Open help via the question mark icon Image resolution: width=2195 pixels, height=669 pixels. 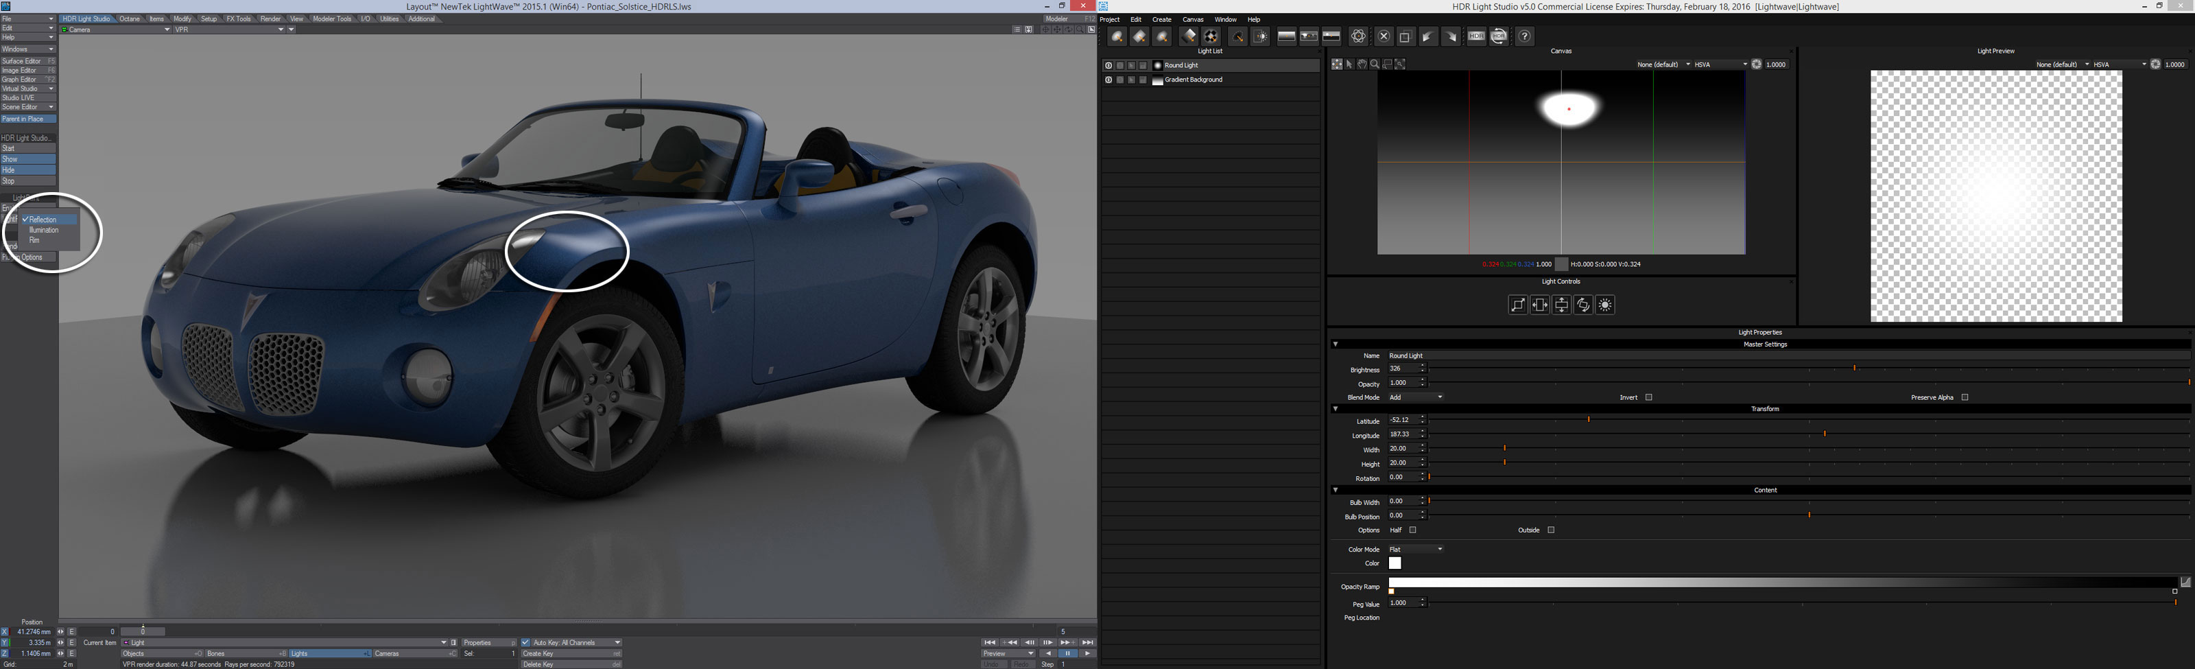[1526, 36]
